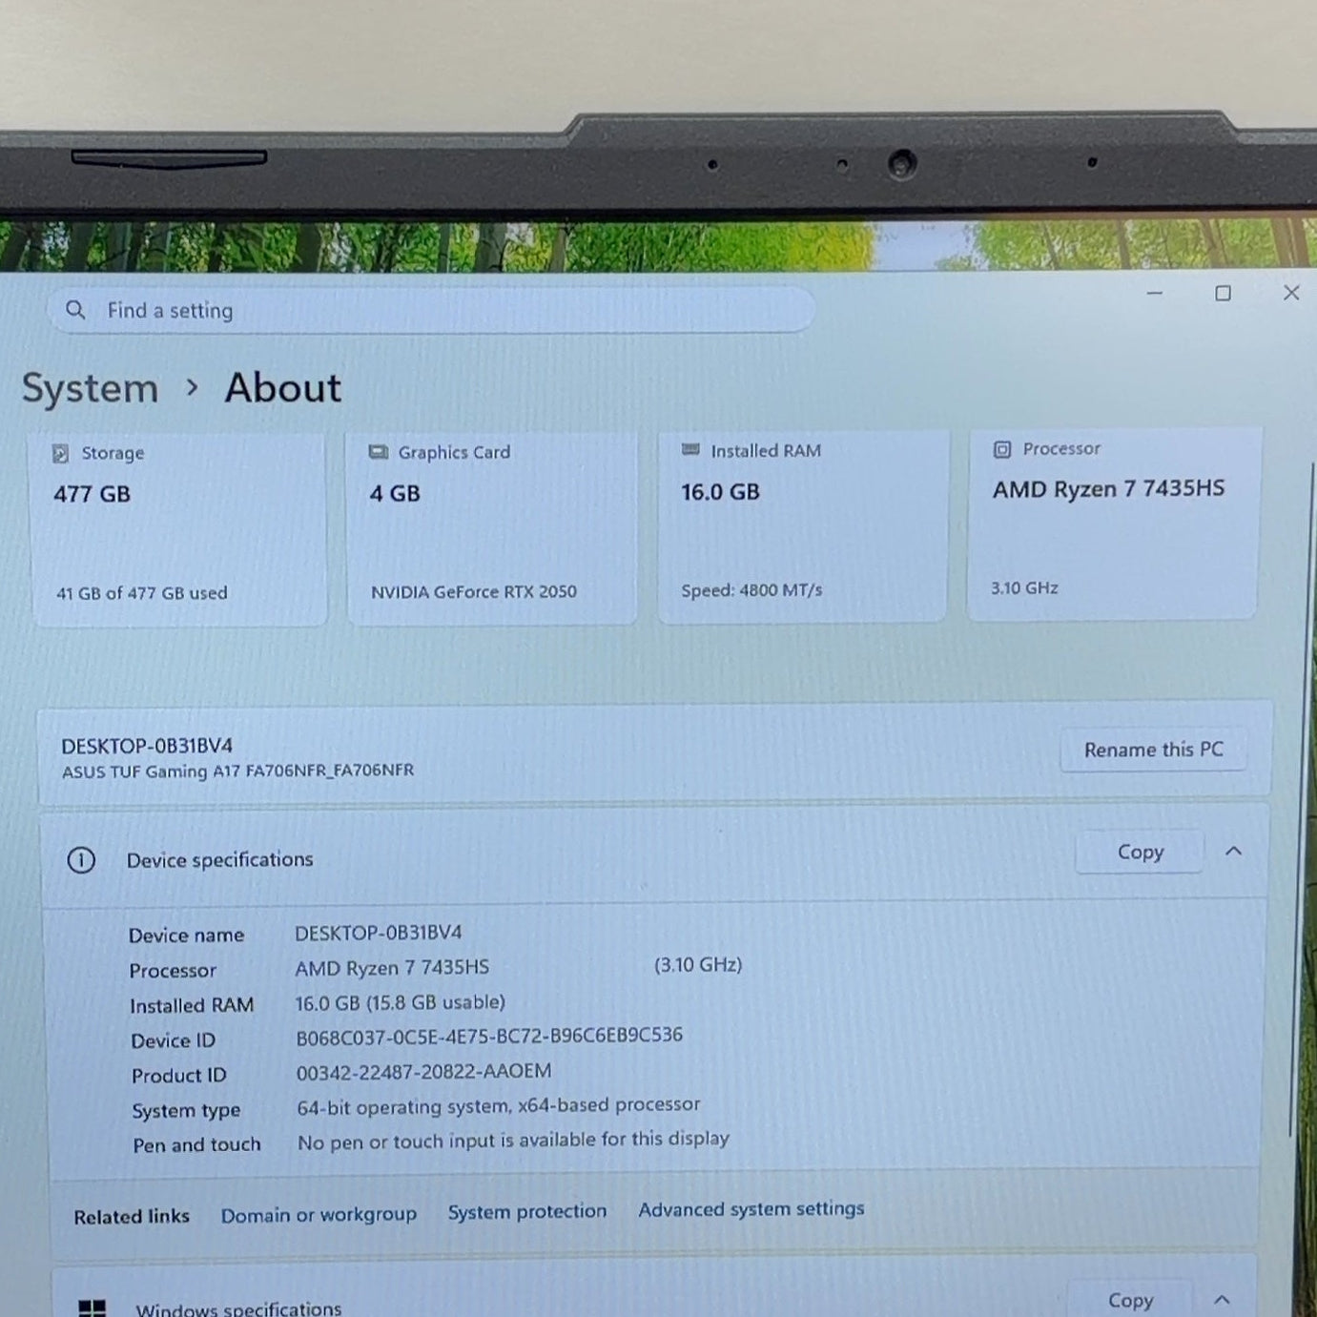
Task: Open the Storage 477 GB card
Action: point(179,529)
